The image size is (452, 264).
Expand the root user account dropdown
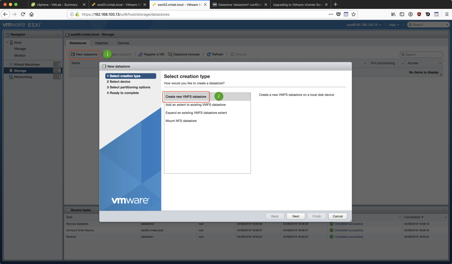point(364,25)
